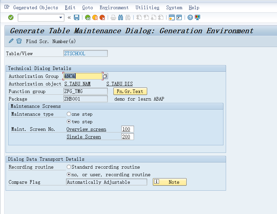Click the Previous Page icon
The width and height of the screenshot is (277, 214).
(146, 17)
